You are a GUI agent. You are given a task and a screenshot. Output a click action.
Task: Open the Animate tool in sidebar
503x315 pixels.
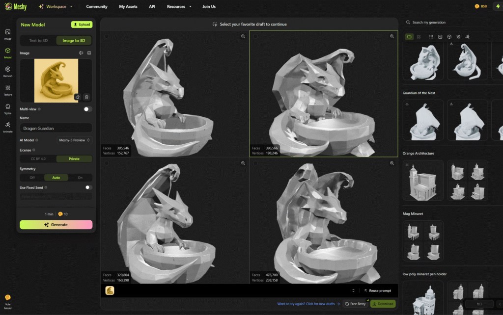pos(8,127)
